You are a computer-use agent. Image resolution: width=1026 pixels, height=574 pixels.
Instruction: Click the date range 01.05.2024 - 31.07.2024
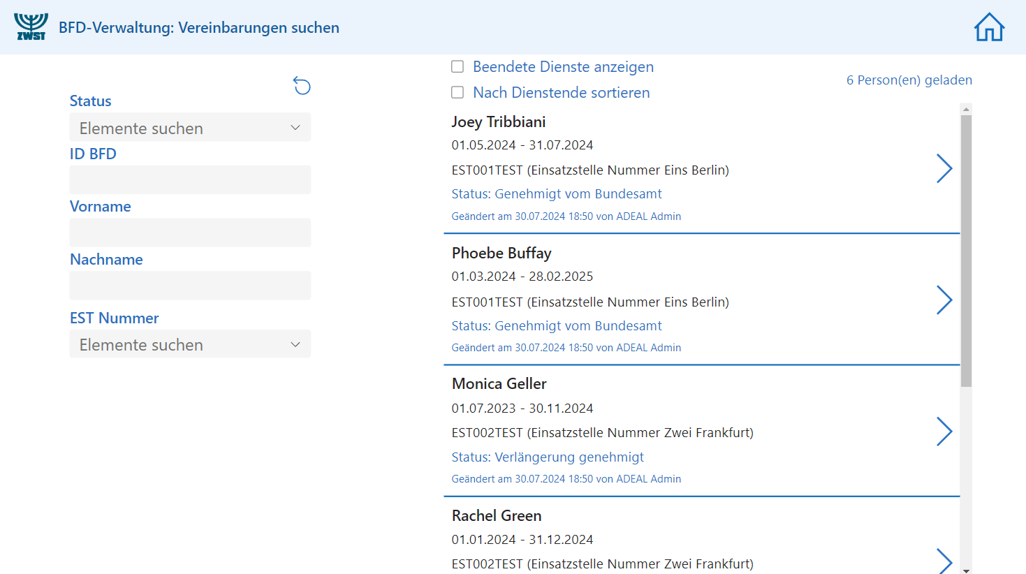tap(522, 145)
